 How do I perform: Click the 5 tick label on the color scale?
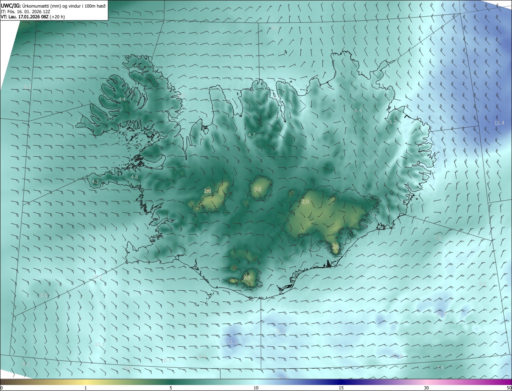[171, 388]
